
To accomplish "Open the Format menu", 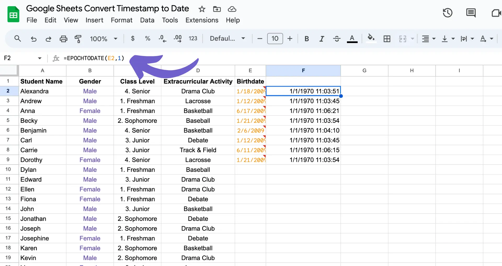I will tap(122, 20).
